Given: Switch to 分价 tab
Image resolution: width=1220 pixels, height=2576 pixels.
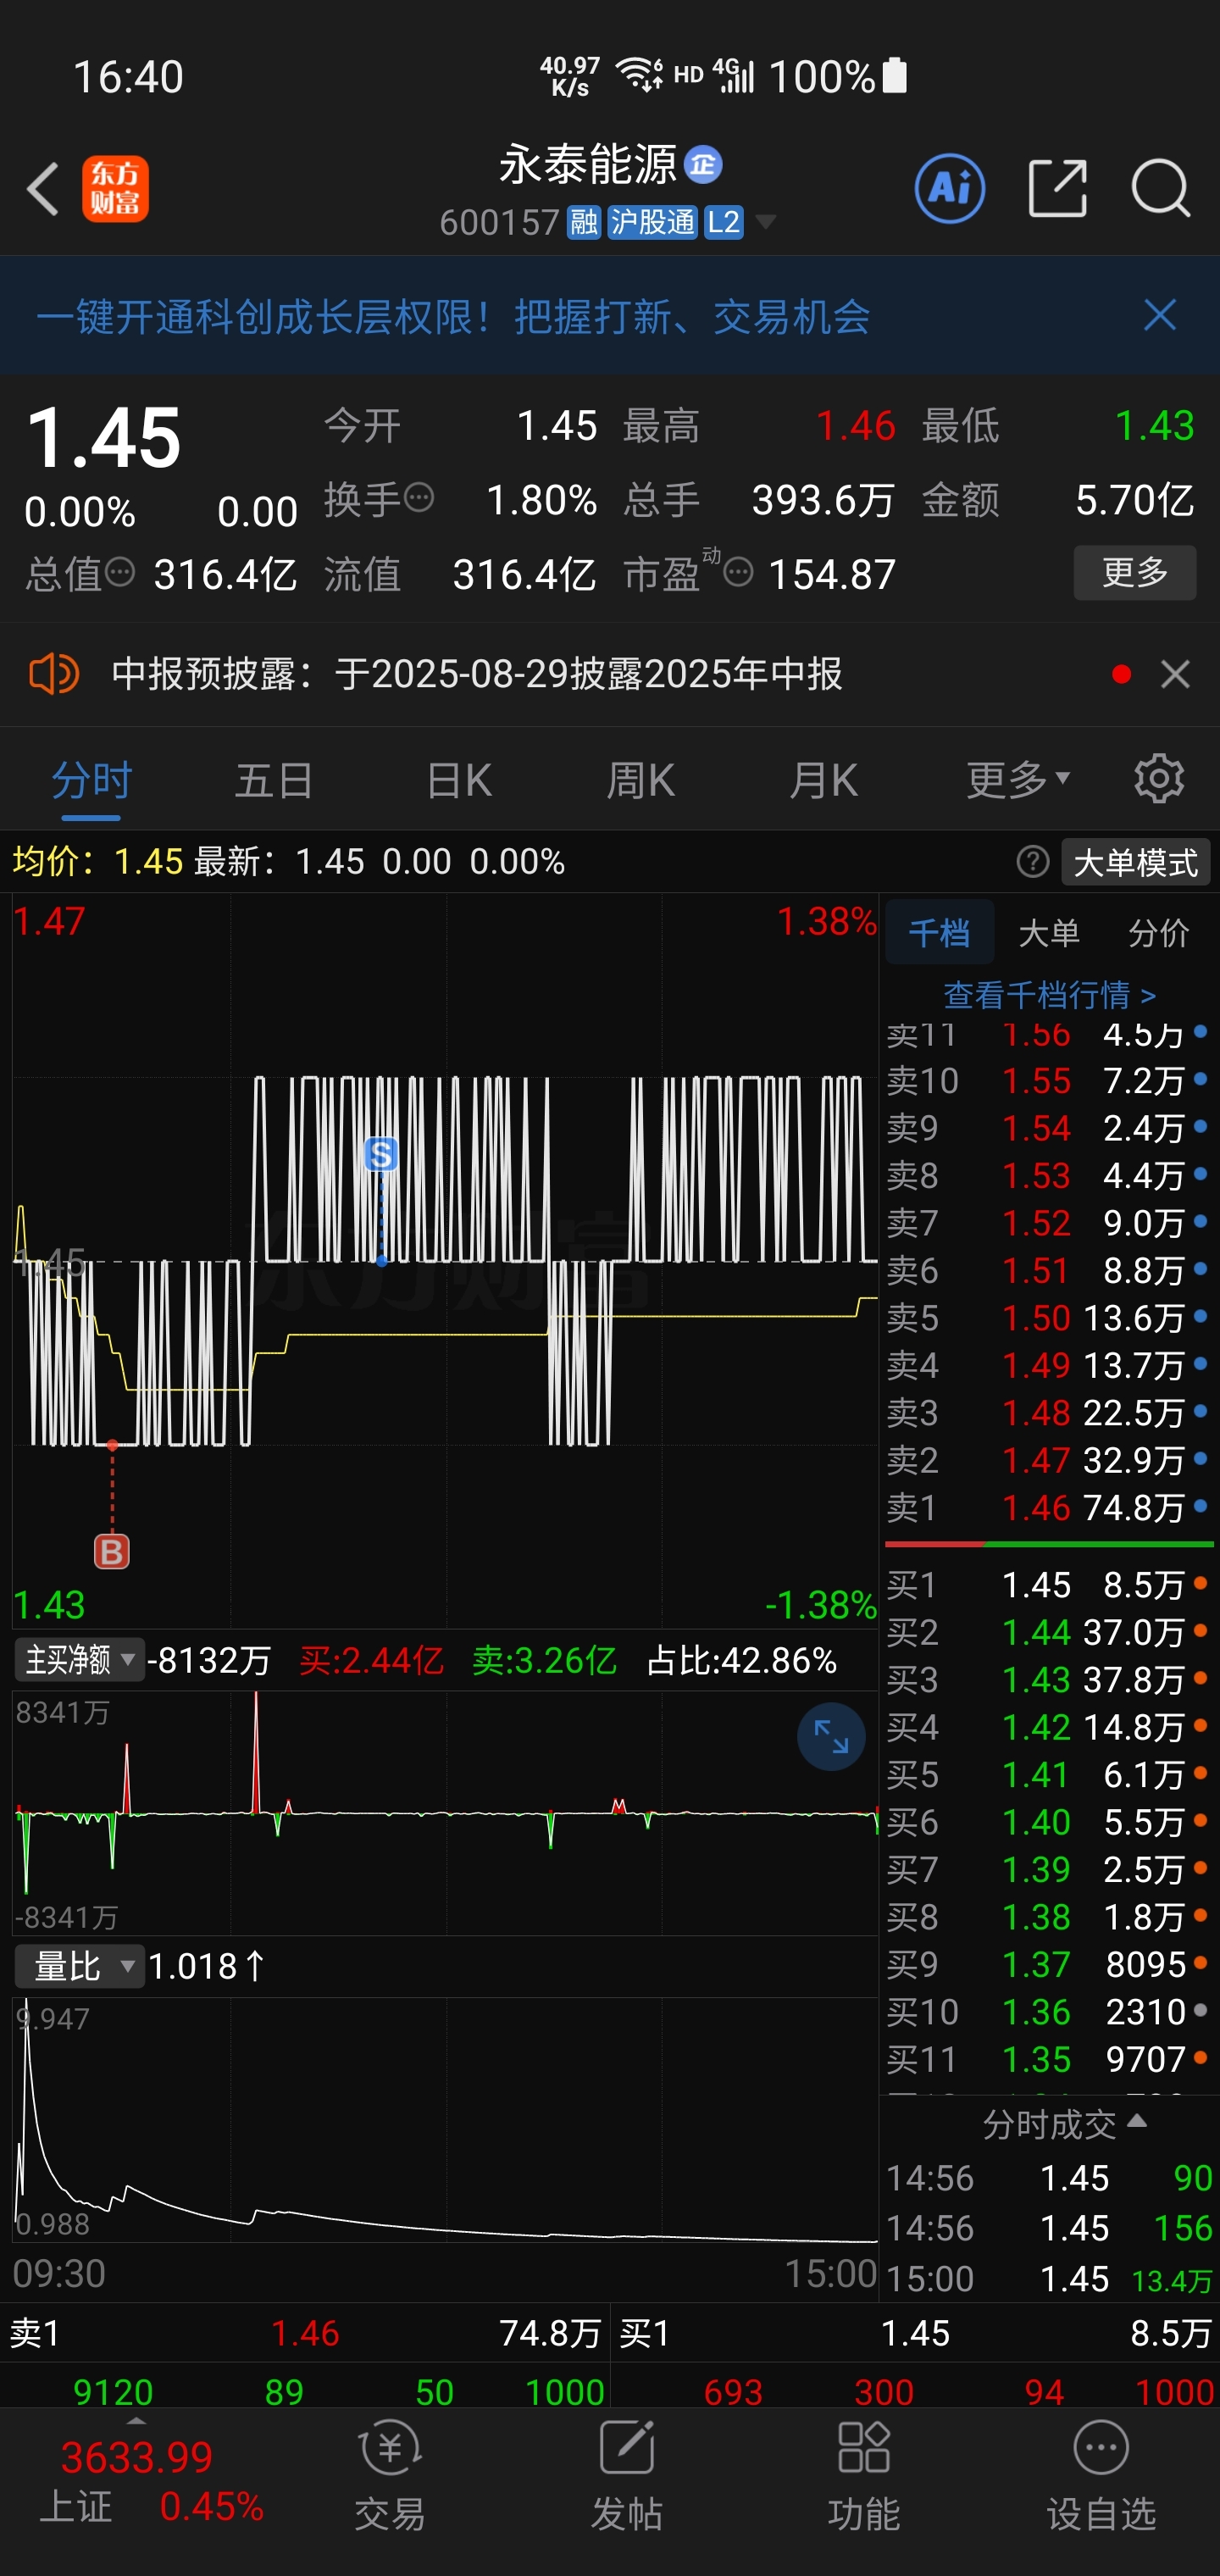Looking at the screenshot, I should (x=1158, y=933).
